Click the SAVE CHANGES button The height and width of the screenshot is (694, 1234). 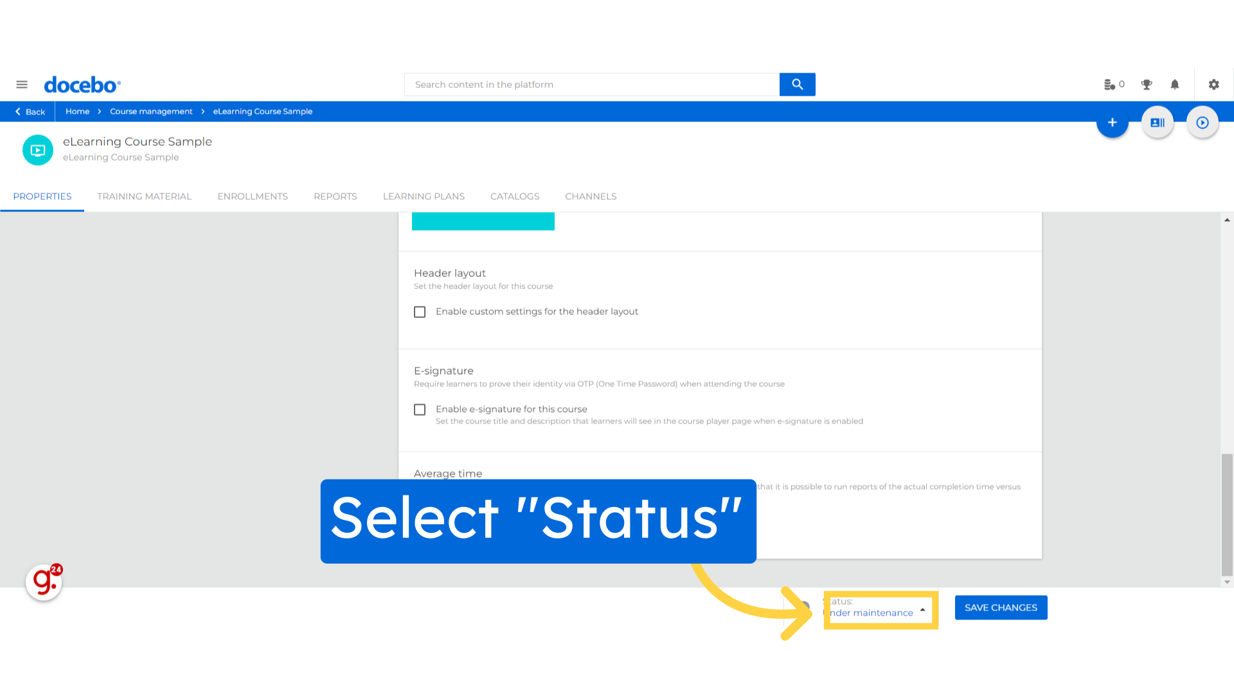pyautogui.click(x=1001, y=607)
